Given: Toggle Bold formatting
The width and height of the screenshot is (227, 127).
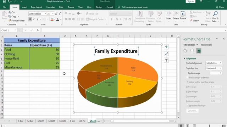Looking at the screenshot, I should (30, 19).
